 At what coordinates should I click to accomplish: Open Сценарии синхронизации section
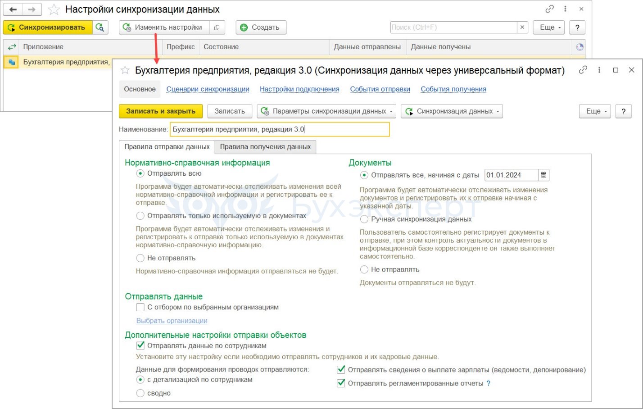(208, 89)
